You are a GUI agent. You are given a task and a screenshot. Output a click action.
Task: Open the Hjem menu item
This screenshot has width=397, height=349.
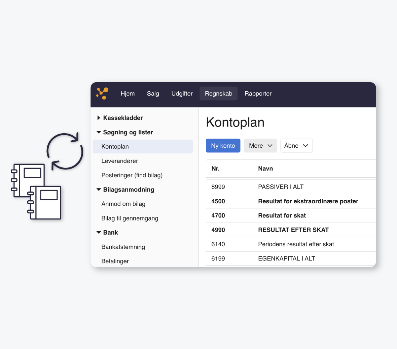[x=128, y=94]
